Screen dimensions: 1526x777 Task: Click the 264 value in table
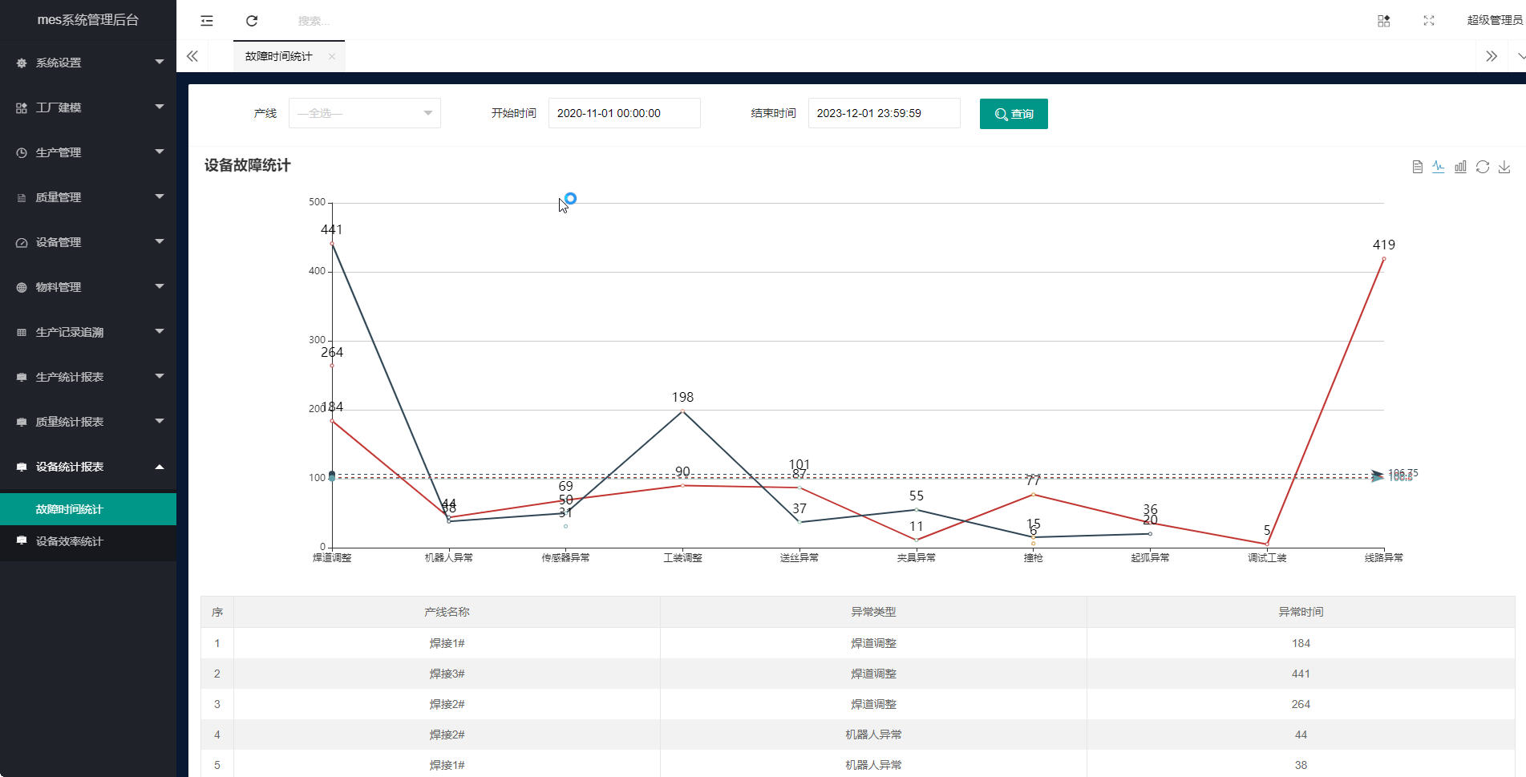click(1301, 704)
